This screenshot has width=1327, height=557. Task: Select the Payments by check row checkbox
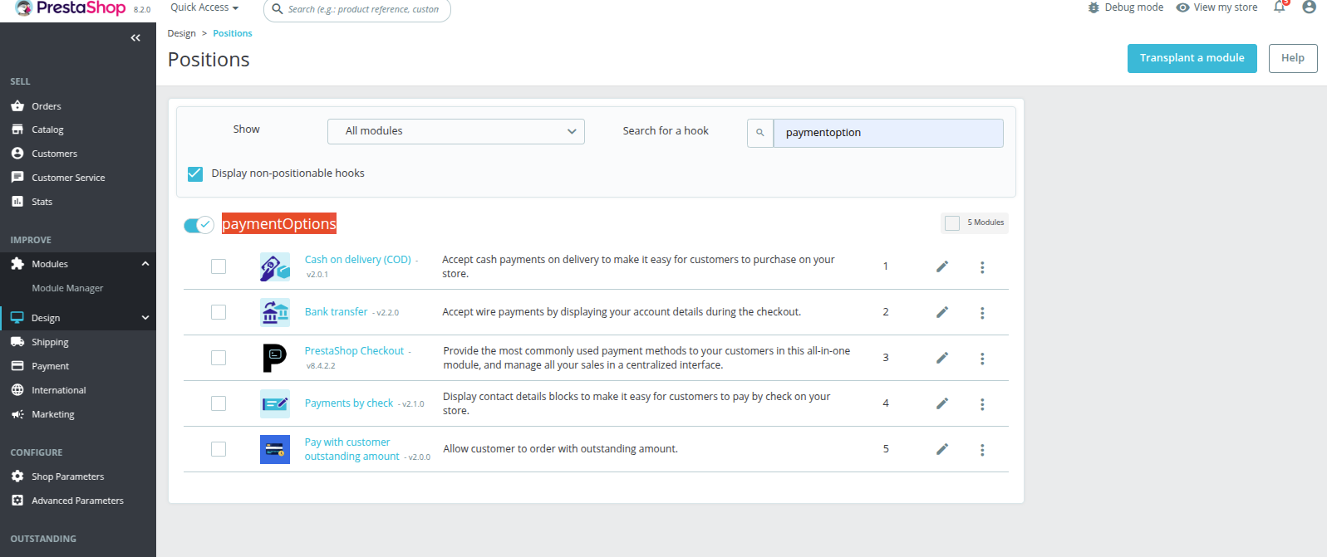click(219, 403)
